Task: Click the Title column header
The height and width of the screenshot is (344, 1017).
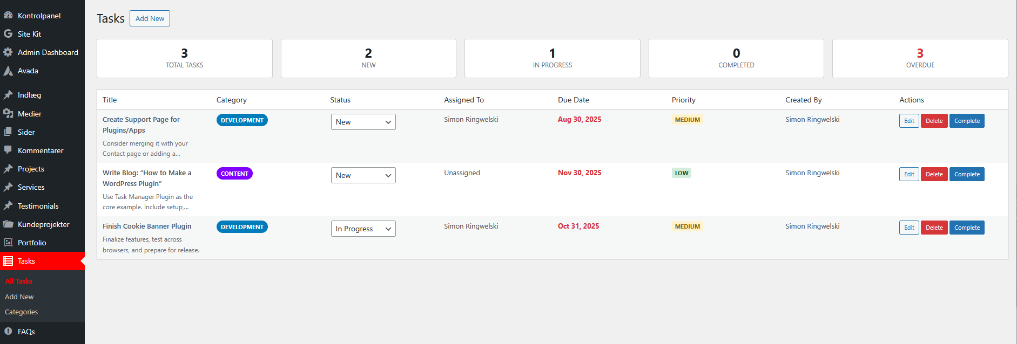Action: (110, 100)
